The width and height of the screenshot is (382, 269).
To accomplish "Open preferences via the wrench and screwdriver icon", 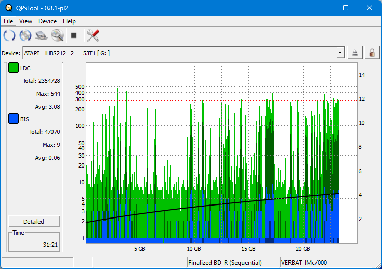I will coord(93,35).
